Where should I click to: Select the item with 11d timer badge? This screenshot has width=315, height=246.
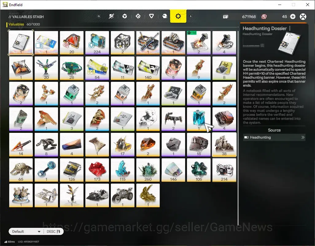[199, 43]
